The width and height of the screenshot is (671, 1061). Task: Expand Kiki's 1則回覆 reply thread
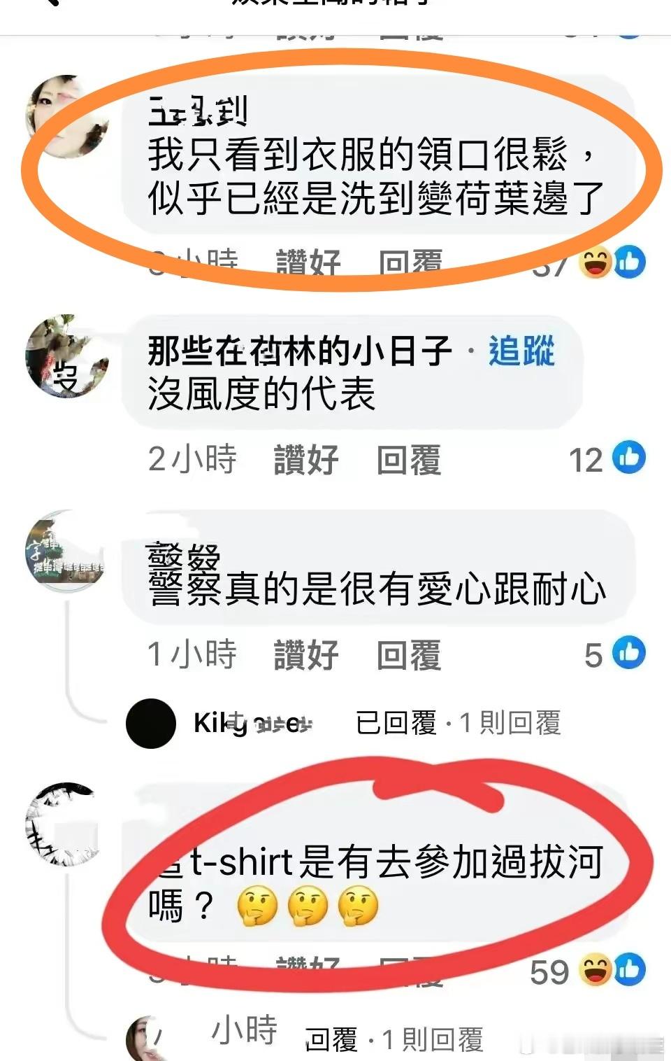(x=510, y=723)
